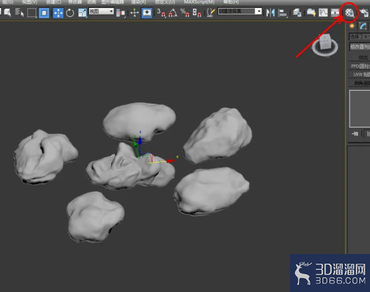This screenshot has height=292, width=370.
Task: Open the MAXScript(M) menu
Action: click(x=199, y=2)
